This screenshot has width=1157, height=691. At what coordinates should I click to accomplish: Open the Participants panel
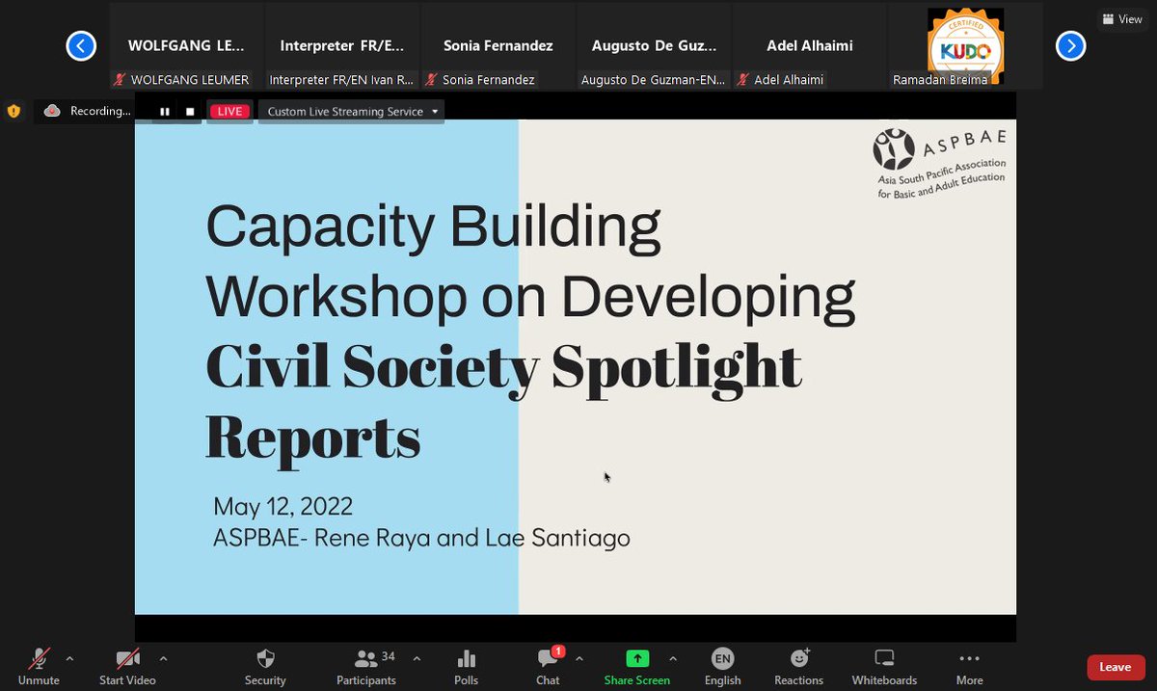(x=366, y=666)
